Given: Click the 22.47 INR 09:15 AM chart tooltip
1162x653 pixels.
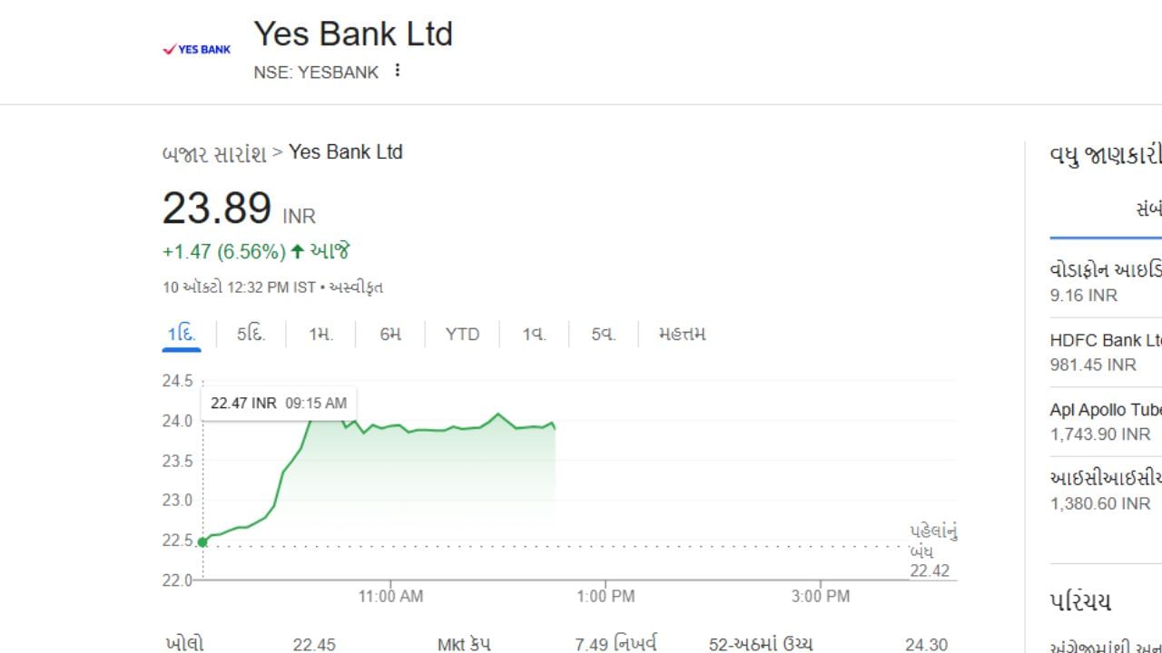Looking at the screenshot, I should [278, 403].
